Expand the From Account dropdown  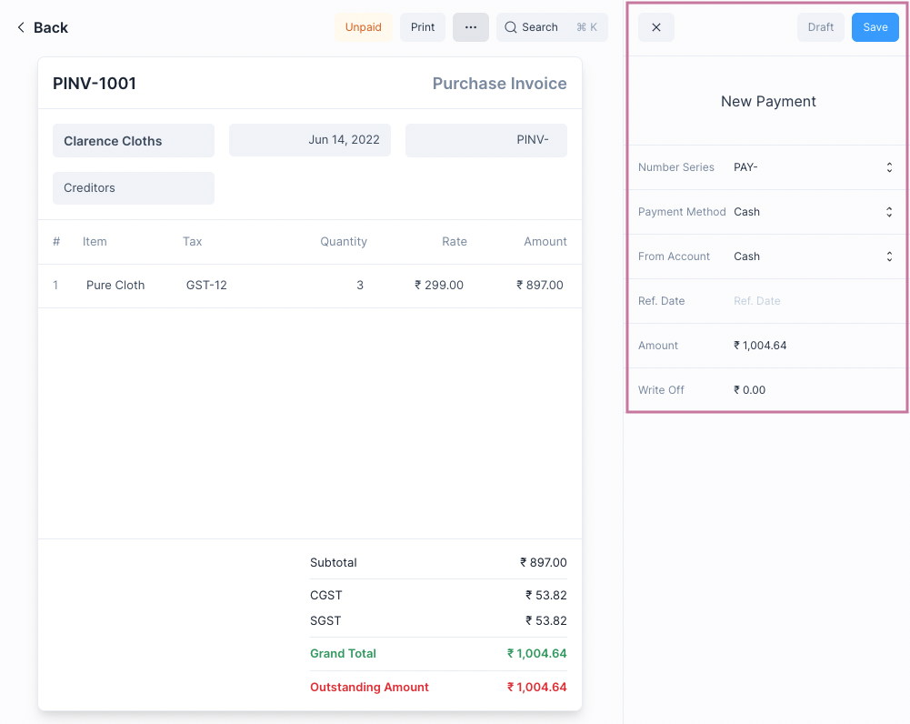(888, 256)
